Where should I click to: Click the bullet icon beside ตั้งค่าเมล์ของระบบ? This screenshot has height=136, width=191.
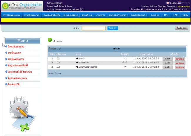point(6,78)
